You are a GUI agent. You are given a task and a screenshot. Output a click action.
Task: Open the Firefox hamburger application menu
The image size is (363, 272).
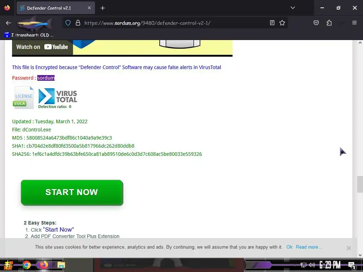tap(354, 23)
